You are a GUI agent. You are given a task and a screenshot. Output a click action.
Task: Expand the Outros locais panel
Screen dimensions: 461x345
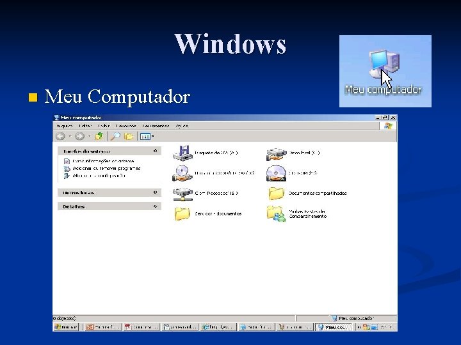(155, 192)
